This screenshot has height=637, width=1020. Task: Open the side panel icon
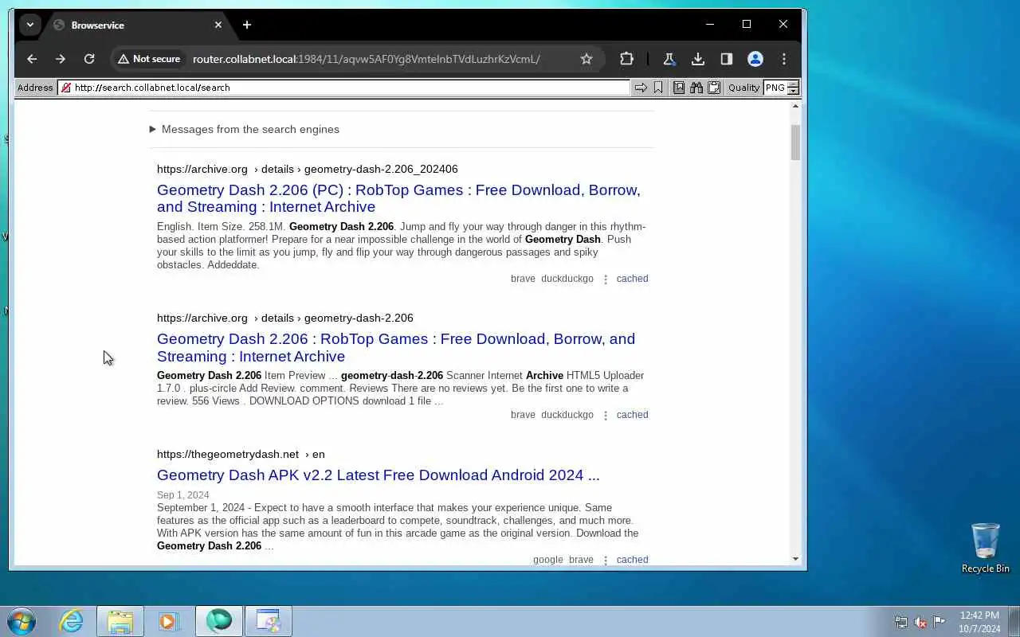point(727,59)
